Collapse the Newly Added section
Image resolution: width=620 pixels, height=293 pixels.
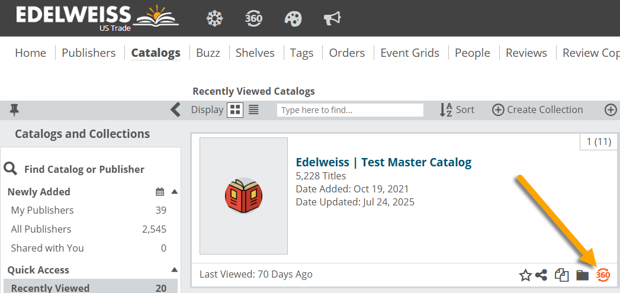click(x=174, y=192)
